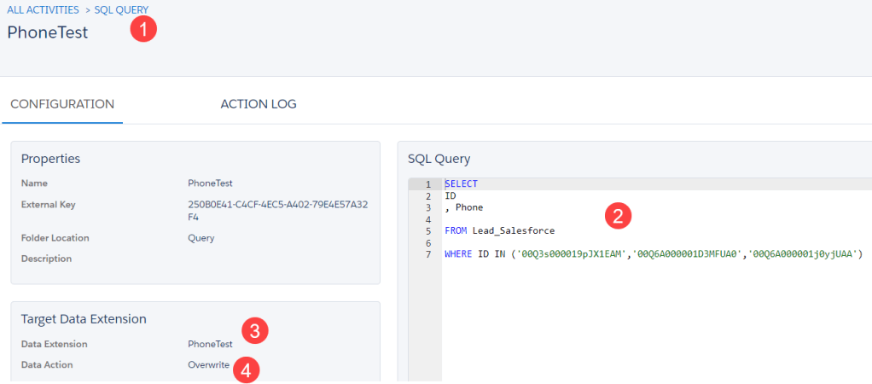
Task: Click the Target Data Extension heading
Action: coord(84,319)
